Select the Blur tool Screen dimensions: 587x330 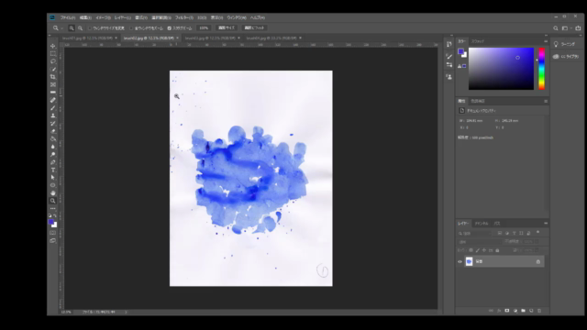(x=53, y=147)
